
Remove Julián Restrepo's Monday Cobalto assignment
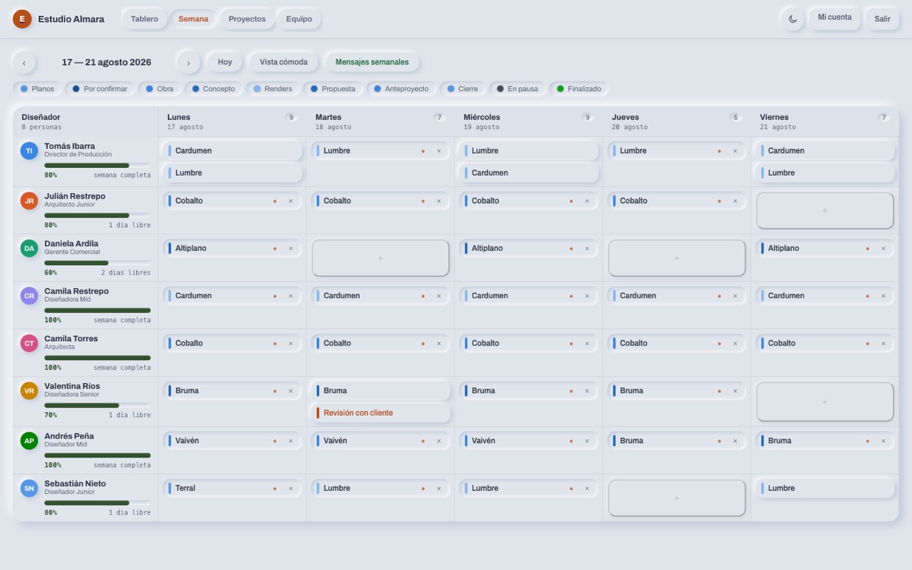pyautogui.click(x=290, y=201)
